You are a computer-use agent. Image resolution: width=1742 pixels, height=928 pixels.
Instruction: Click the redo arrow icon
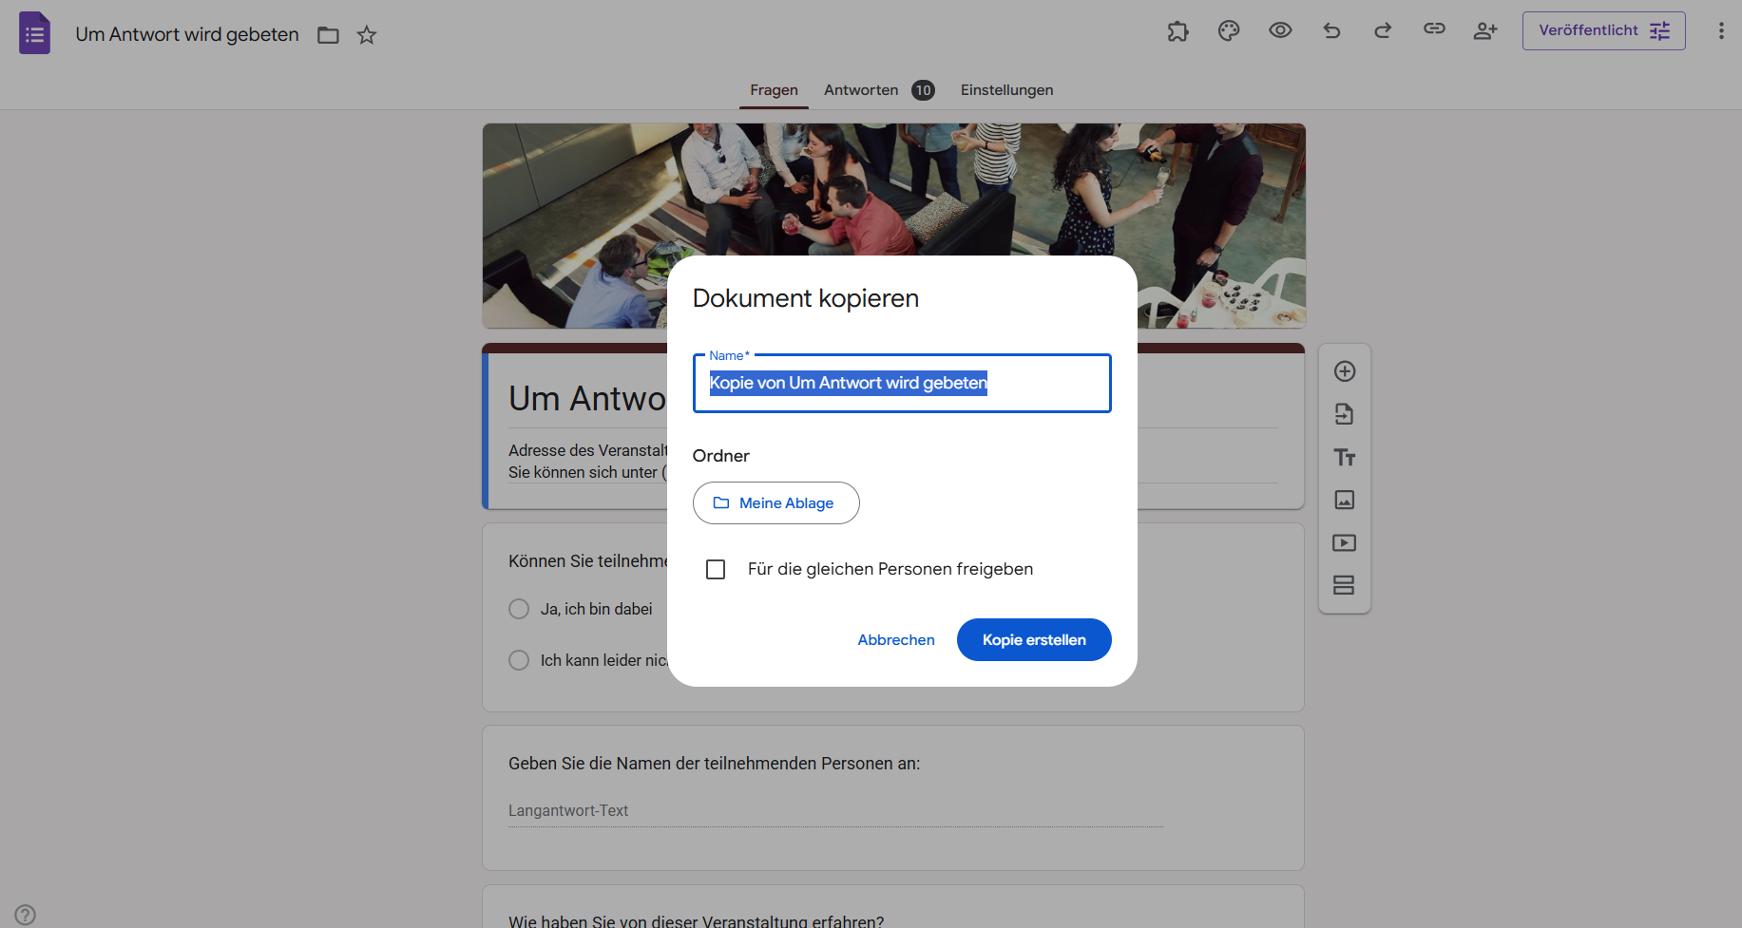coord(1383,31)
